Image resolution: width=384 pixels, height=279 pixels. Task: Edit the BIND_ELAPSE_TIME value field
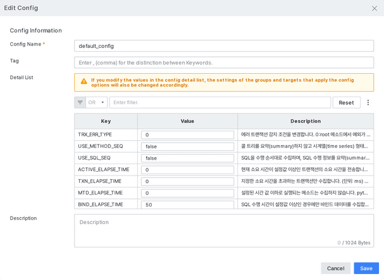point(187,205)
